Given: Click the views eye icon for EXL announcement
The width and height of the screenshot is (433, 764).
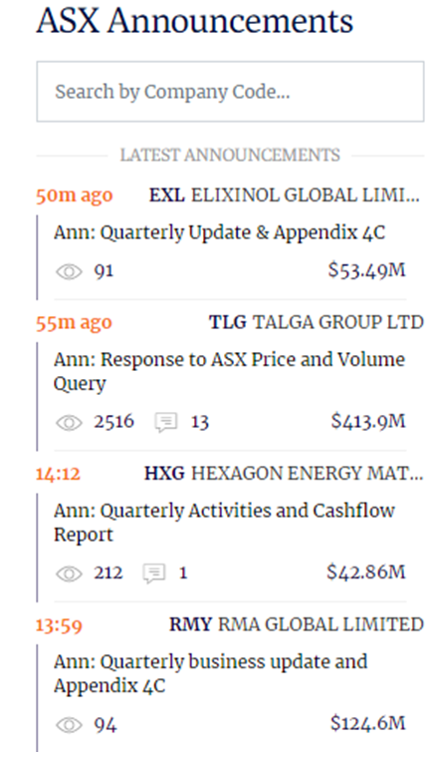Looking at the screenshot, I should point(69,271).
